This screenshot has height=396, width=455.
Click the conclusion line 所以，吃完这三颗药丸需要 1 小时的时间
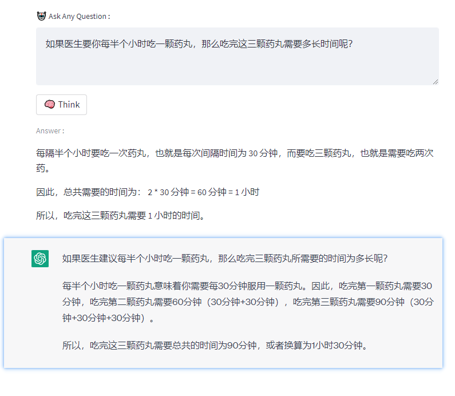point(120,216)
